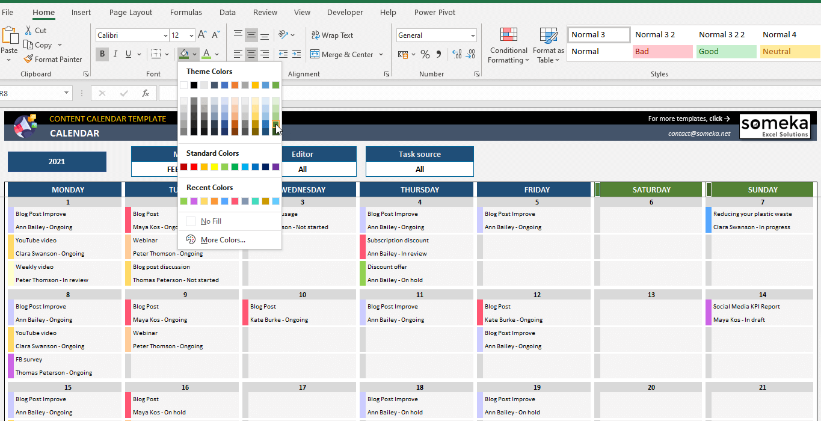Click the Fill Color paint bucket icon
Viewport: 821px width, 421px height.
click(184, 54)
